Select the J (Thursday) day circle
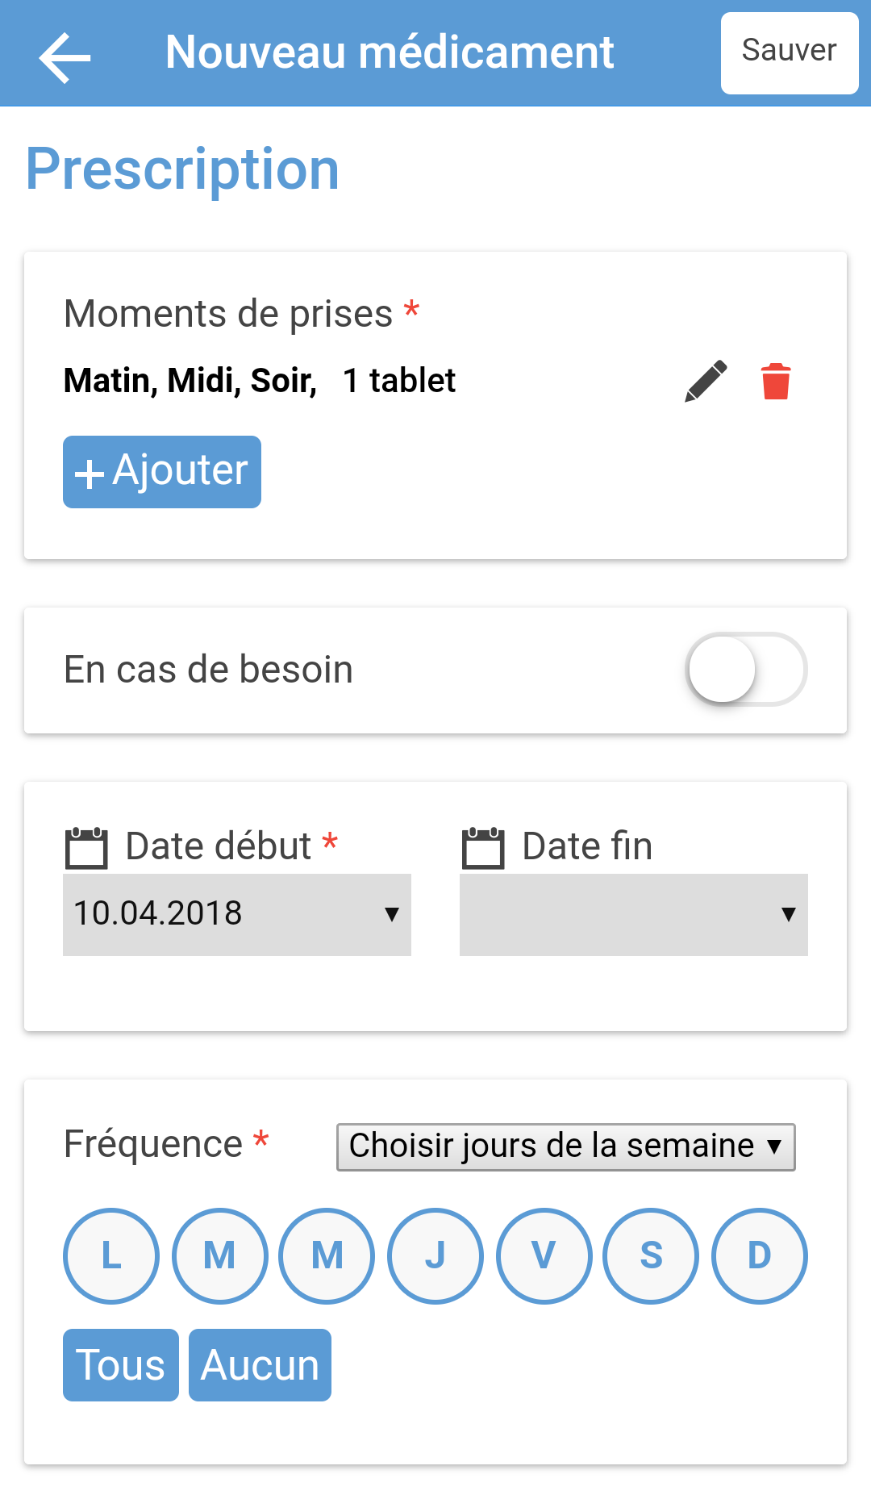This screenshot has height=1491, width=871. [435, 1255]
